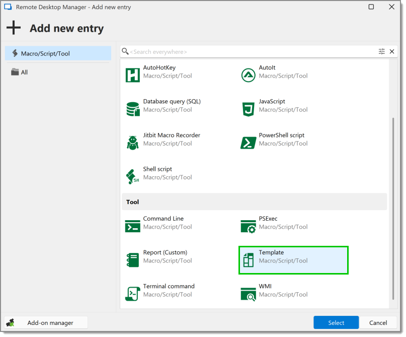Click the entry list vertical scrollbar

pyautogui.click(x=393, y=209)
